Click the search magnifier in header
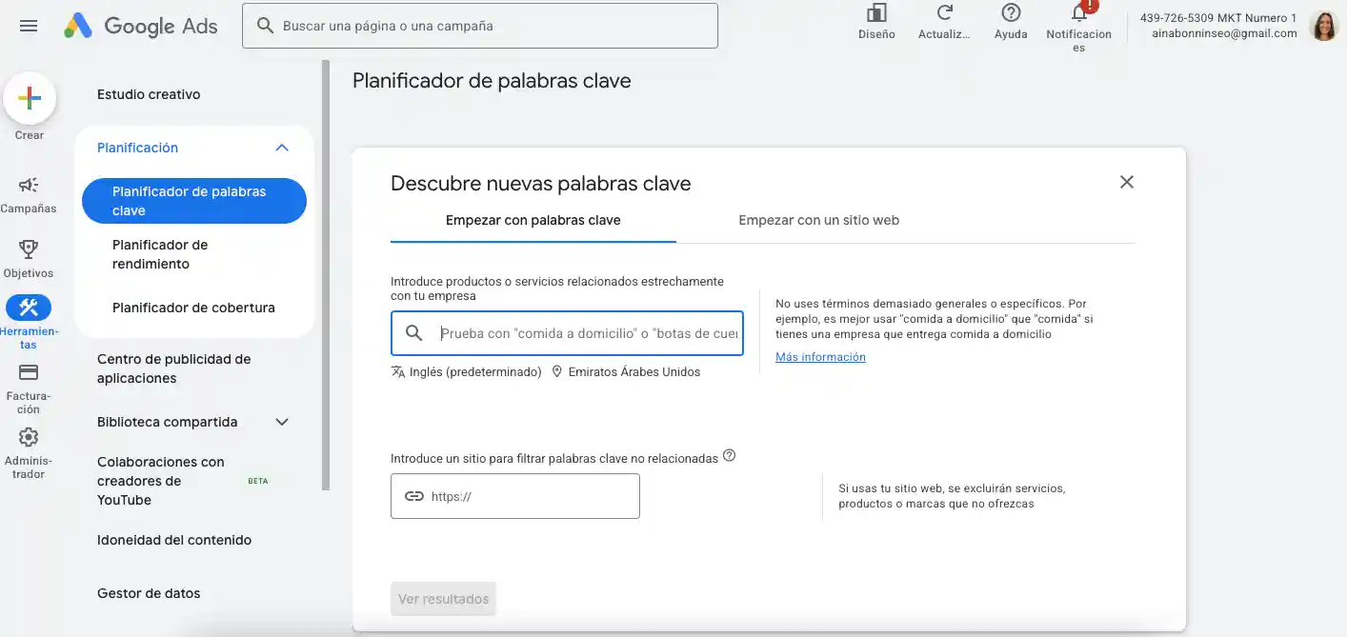 coord(266,27)
